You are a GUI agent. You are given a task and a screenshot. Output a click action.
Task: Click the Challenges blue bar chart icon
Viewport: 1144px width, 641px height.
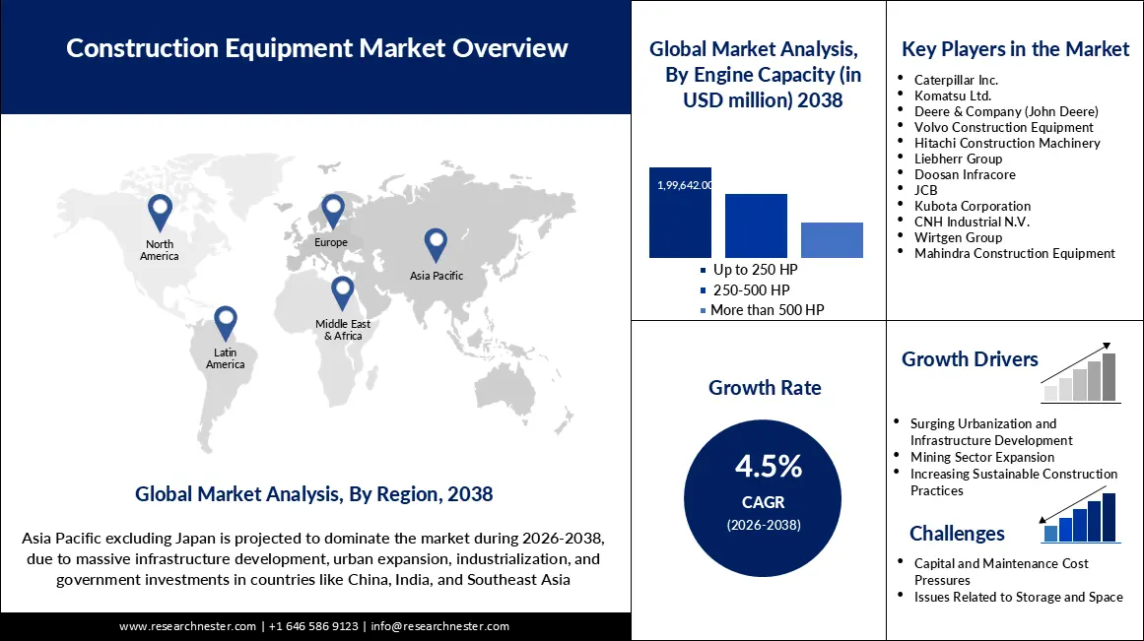tap(1080, 516)
